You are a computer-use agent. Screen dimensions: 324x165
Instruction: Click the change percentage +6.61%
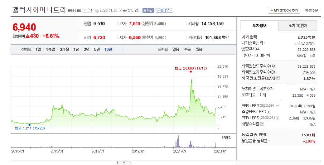coord(51,36)
